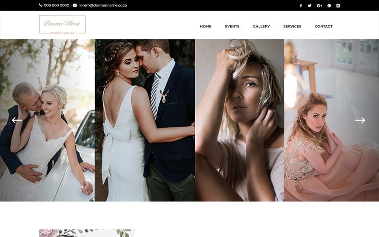Click the envelope email icon
The width and height of the screenshot is (379, 237).
click(x=75, y=5)
